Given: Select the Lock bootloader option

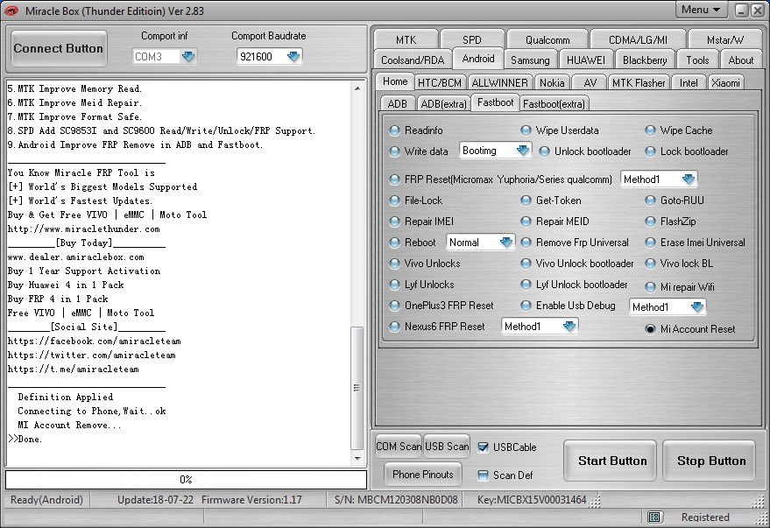Looking at the screenshot, I should (650, 151).
